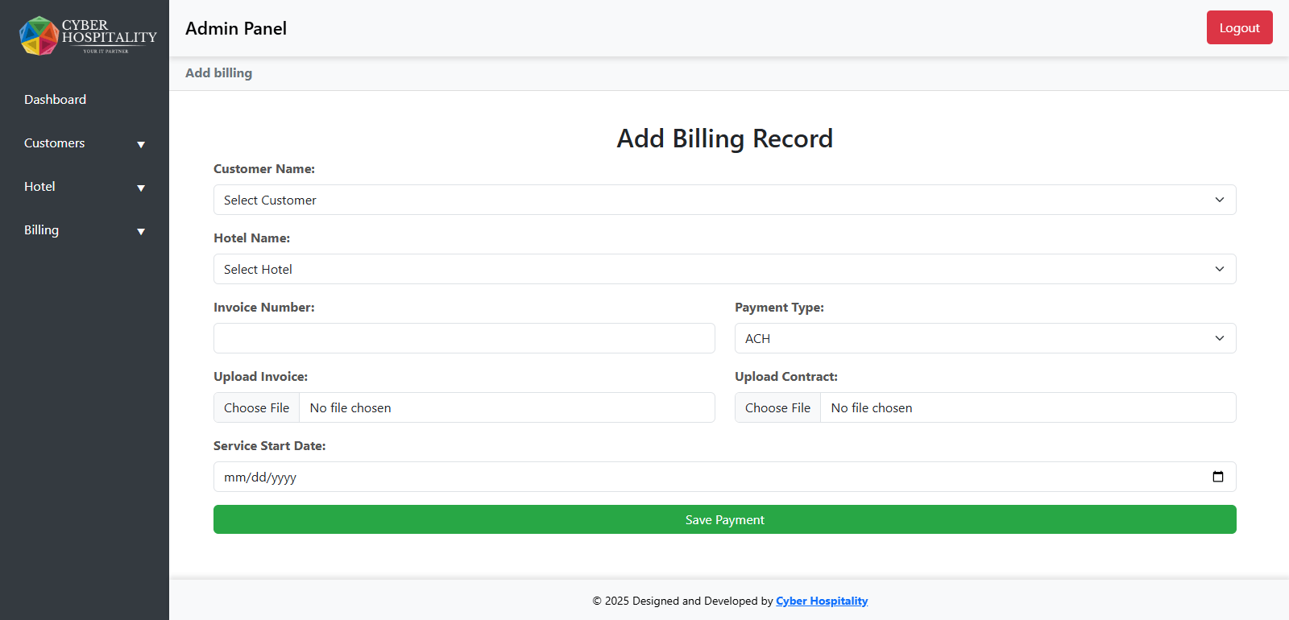Choose File for Upload Invoice
This screenshot has height=620, width=1289.
coord(256,407)
